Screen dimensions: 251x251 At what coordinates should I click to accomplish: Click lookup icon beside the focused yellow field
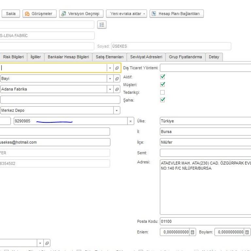point(117,68)
